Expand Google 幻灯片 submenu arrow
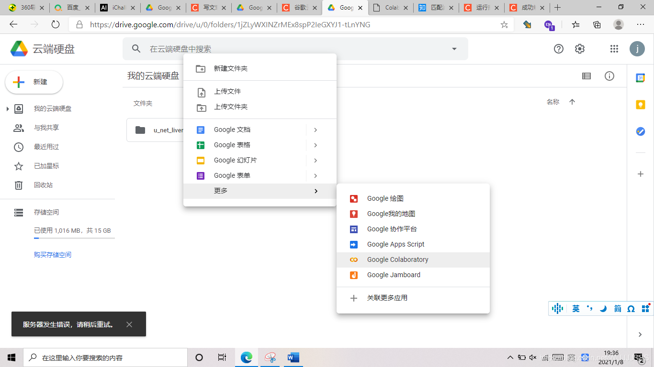The height and width of the screenshot is (367, 654). (316, 160)
